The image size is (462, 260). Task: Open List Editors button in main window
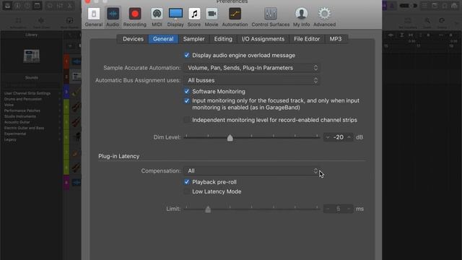[424, 6]
